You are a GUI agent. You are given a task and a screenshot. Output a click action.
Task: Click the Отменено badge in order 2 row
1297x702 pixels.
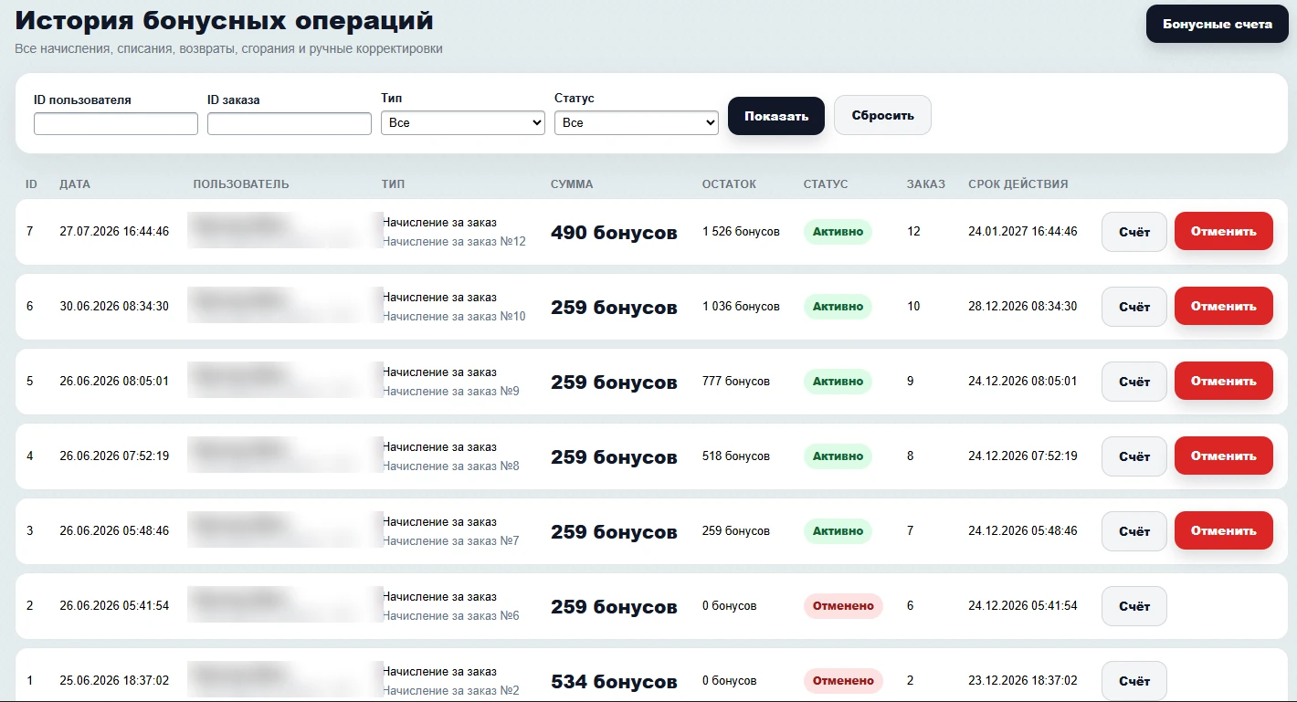[843, 681]
